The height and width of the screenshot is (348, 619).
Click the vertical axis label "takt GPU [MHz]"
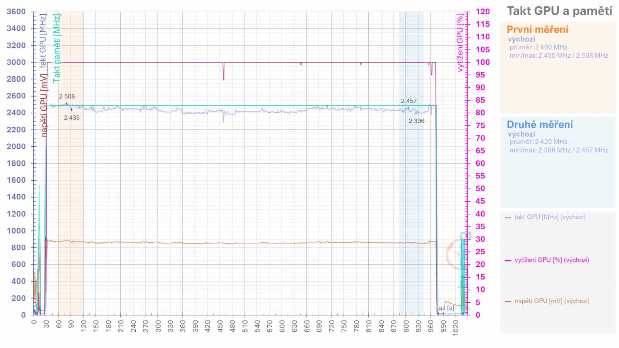[43, 41]
